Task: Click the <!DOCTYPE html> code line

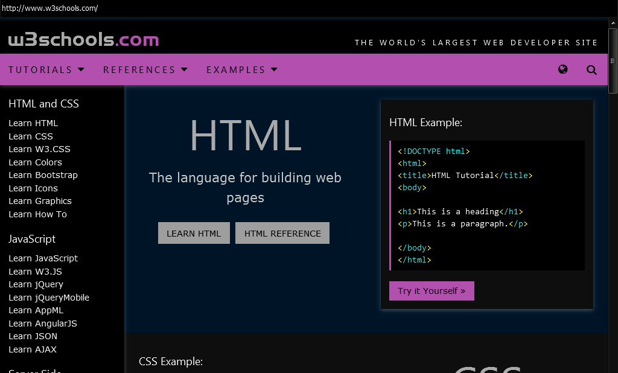Action: click(x=433, y=151)
